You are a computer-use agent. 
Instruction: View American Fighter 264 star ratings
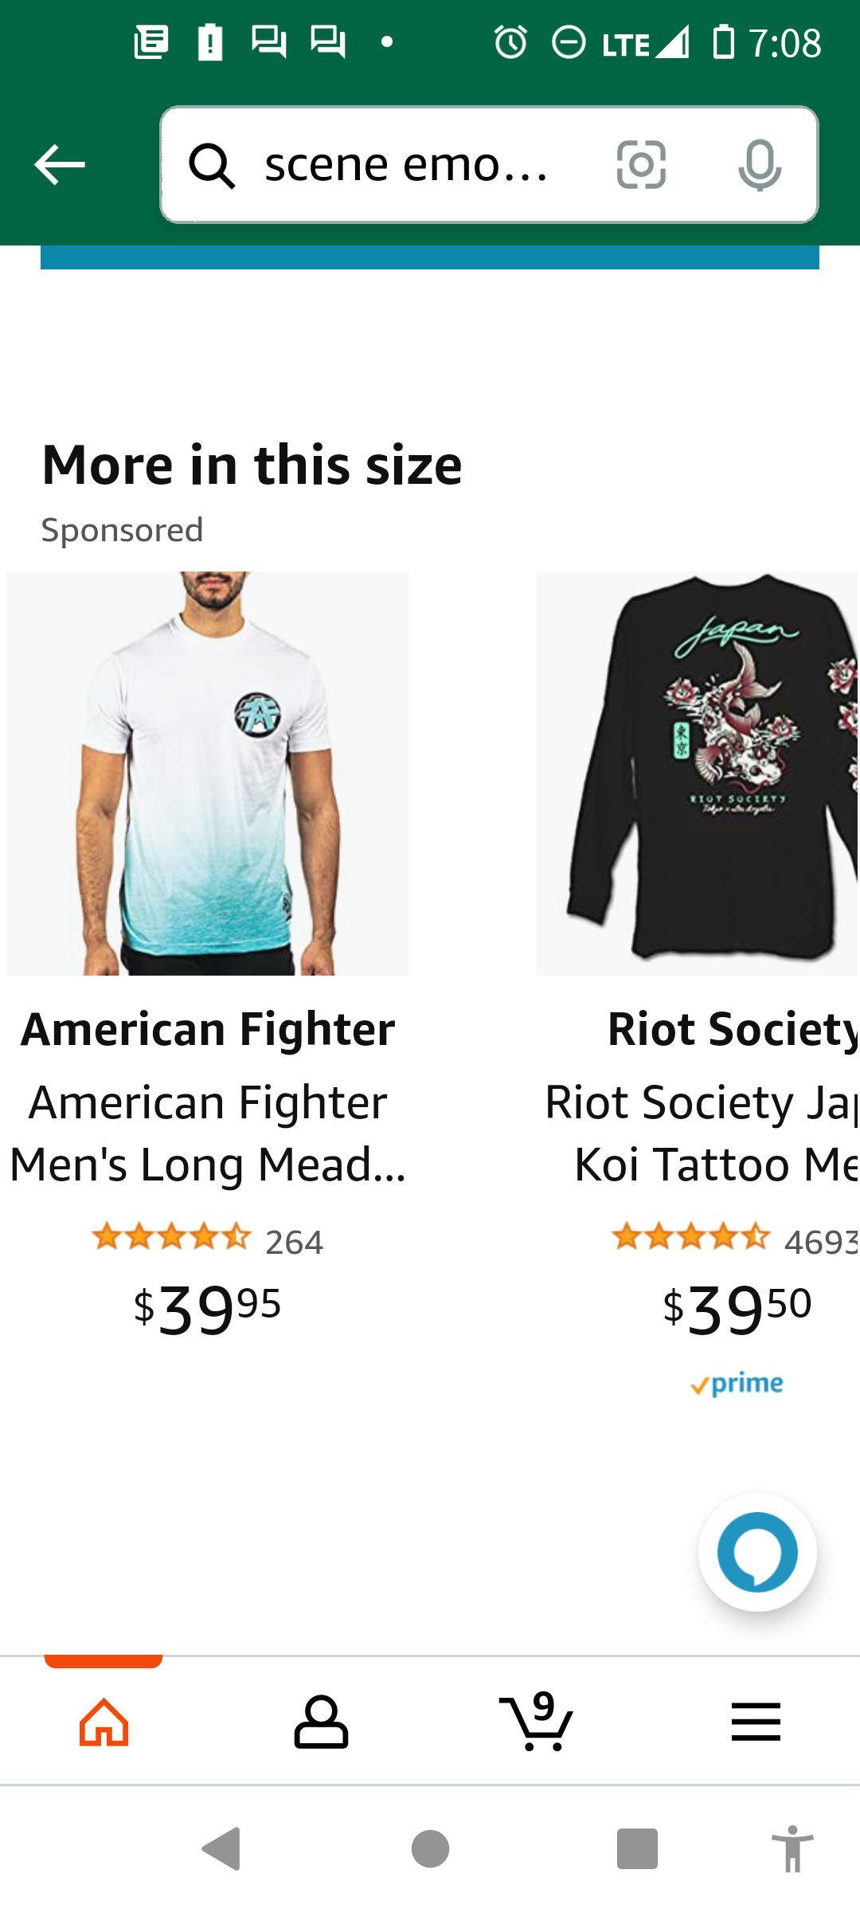(x=208, y=1239)
